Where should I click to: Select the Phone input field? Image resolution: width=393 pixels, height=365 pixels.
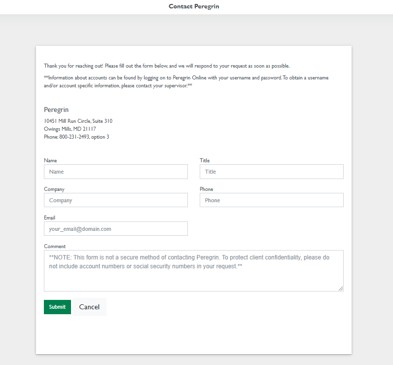pos(271,200)
